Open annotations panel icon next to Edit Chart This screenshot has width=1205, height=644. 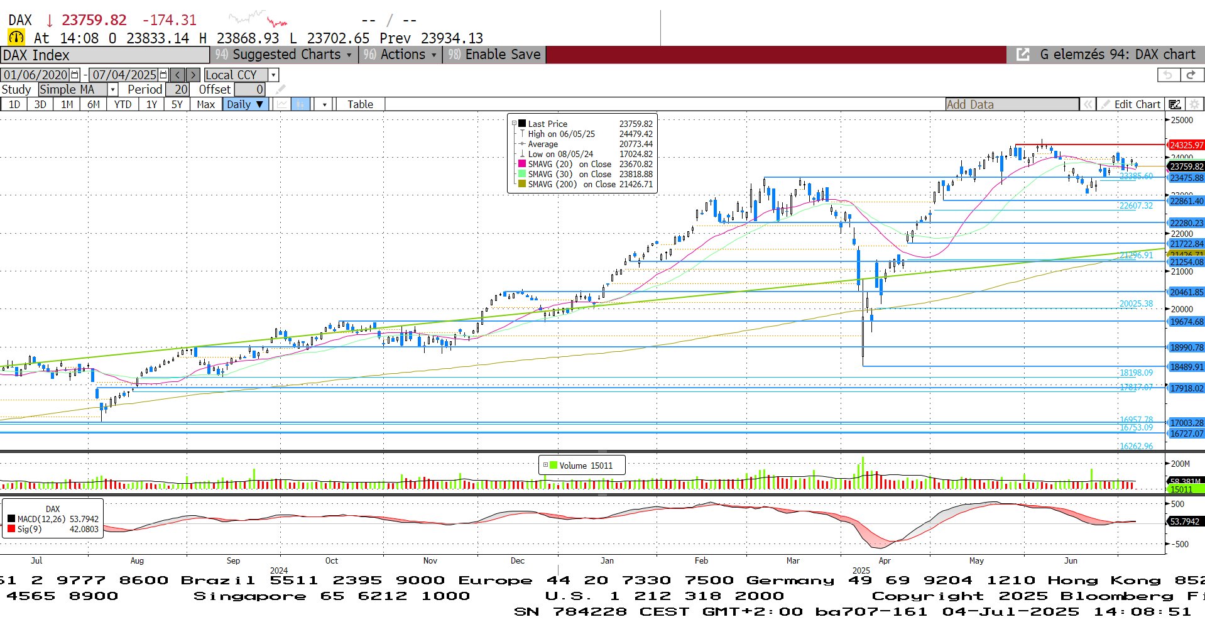pyautogui.click(x=1175, y=104)
